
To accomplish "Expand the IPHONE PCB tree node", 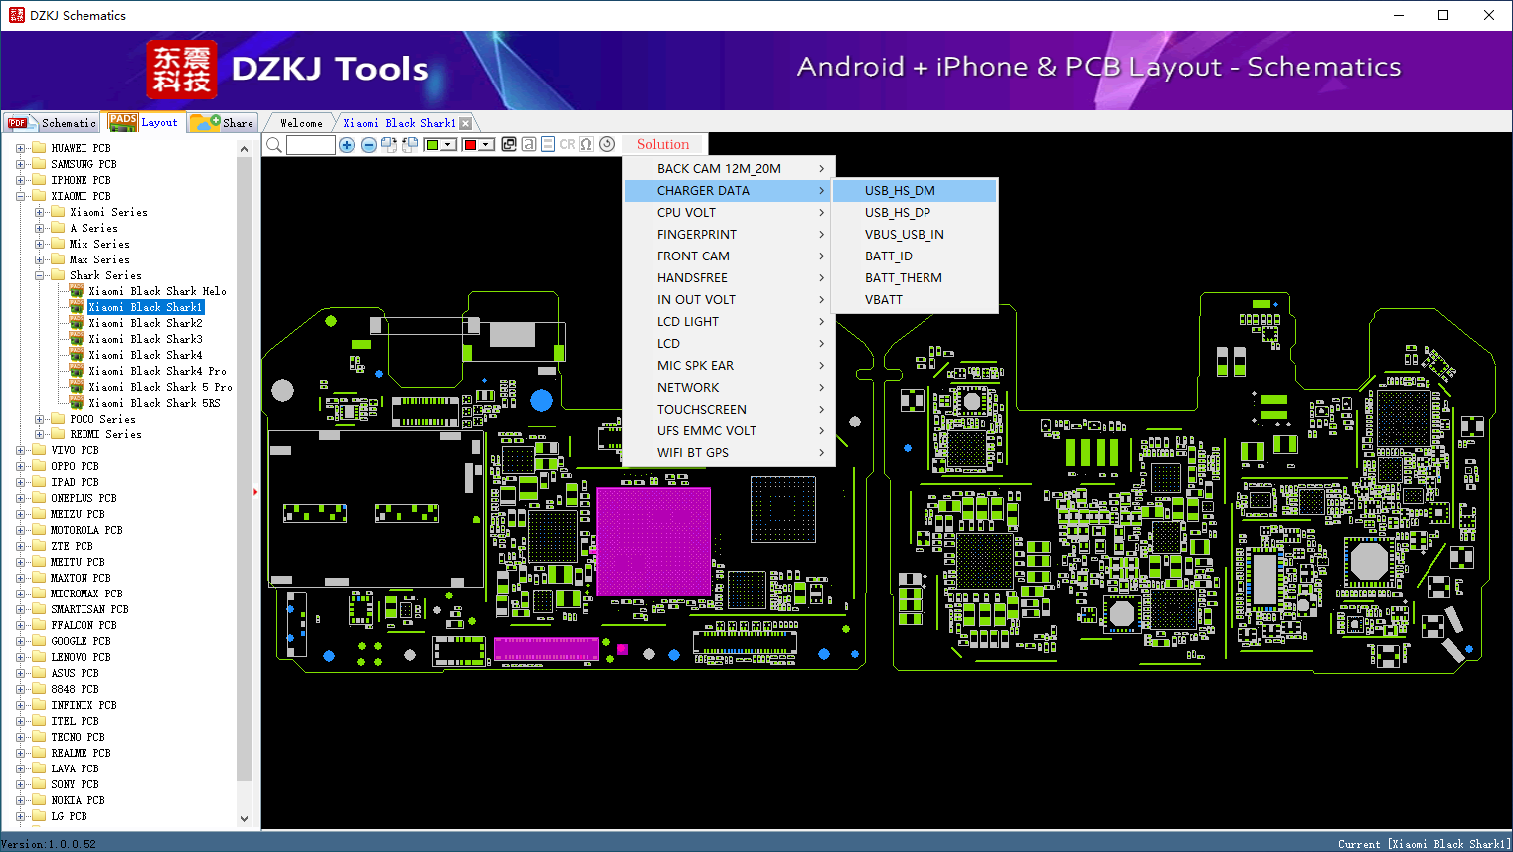I will click(20, 180).
